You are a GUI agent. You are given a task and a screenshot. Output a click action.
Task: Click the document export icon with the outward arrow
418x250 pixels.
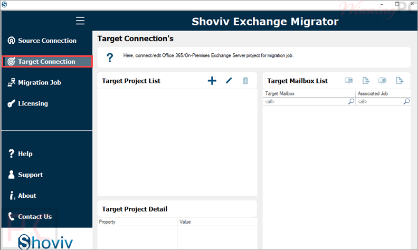coord(400,81)
